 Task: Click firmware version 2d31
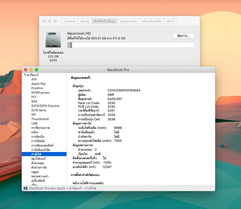[x=111, y=110]
